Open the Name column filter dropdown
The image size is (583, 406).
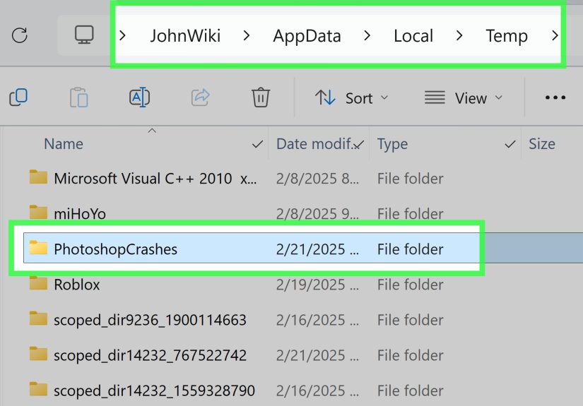[x=257, y=144]
